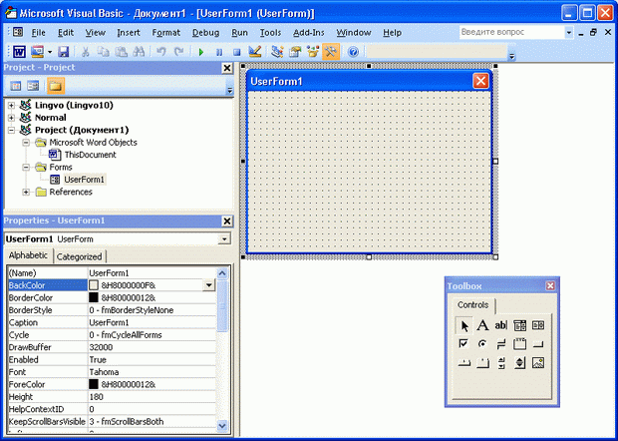Open Visual Basic Help question-mark icon
The height and width of the screenshot is (441, 618).
pos(354,52)
